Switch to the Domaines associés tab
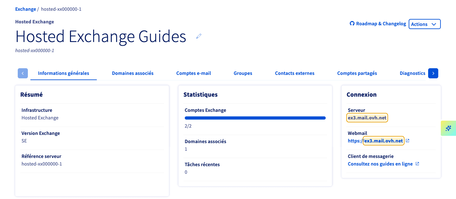Viewport: 456px width, 199px height. [133, 73]
